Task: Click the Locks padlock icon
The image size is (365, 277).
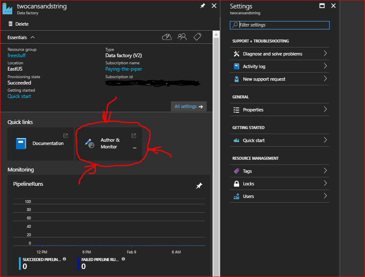Action: tap(237, 184)
